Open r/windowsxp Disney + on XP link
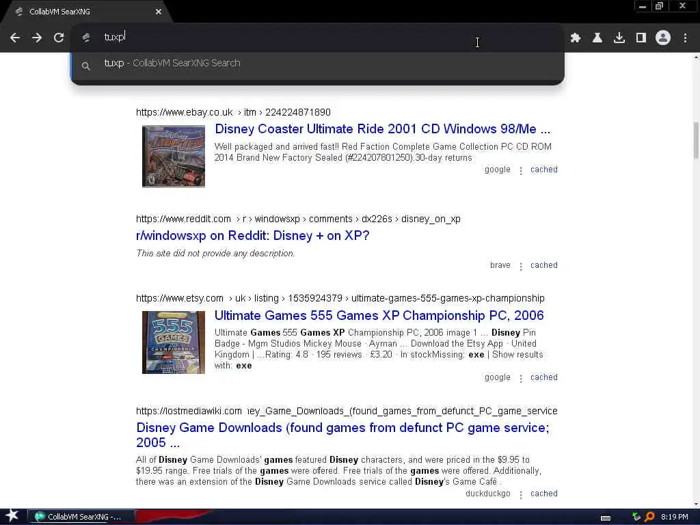Viewport: 700px width, 525px height. click(253, 236)
